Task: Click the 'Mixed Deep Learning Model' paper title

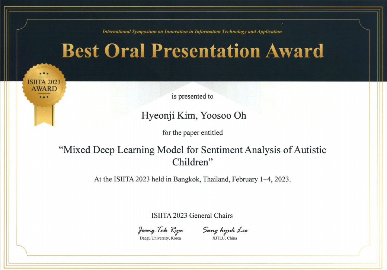Action: pyautogui.click(x=192, y=150)
